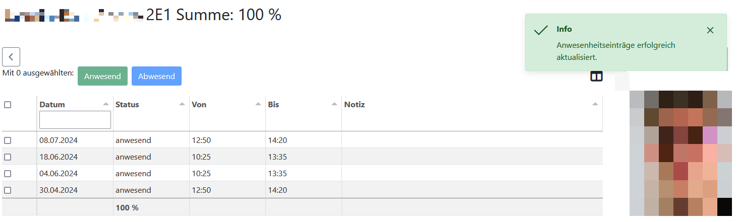
Task: Sort by Status column arrow
Action: [182, 104]
